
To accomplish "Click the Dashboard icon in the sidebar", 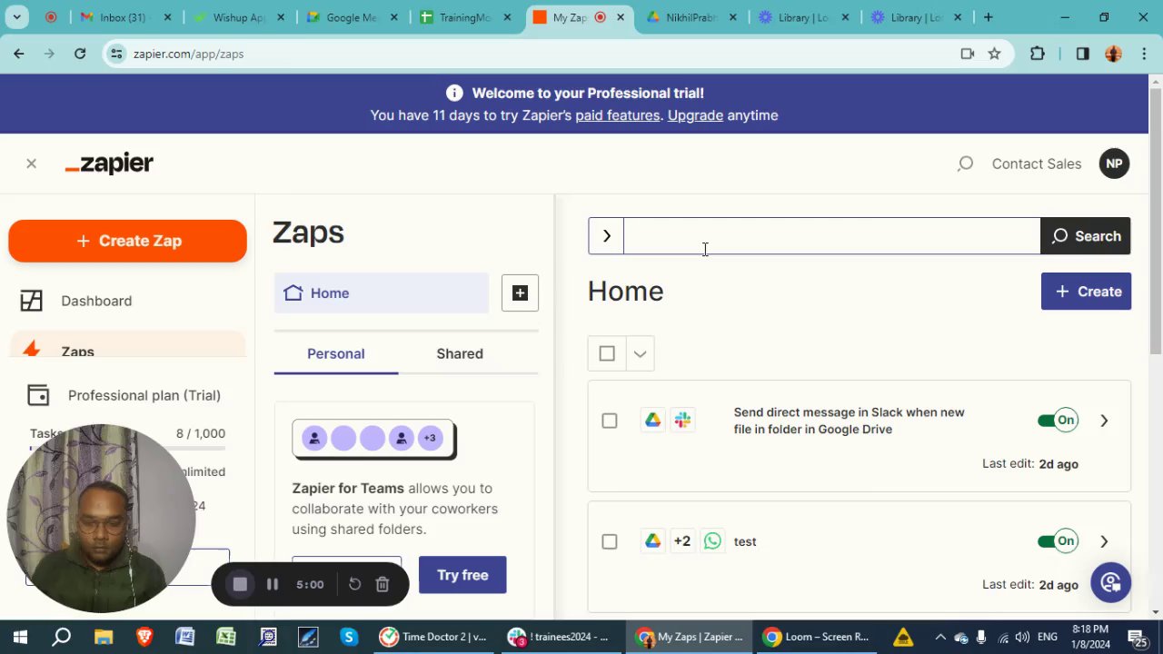I will coord(32,301).
